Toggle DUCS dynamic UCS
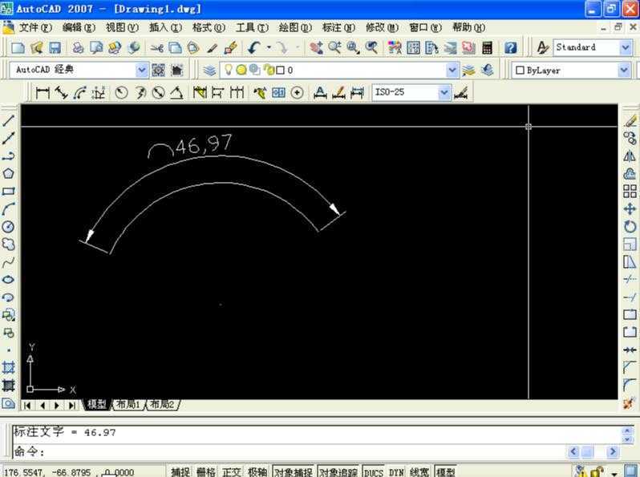Image resolution: width=640 pixels, height=477 pixels. coord(374,472)
